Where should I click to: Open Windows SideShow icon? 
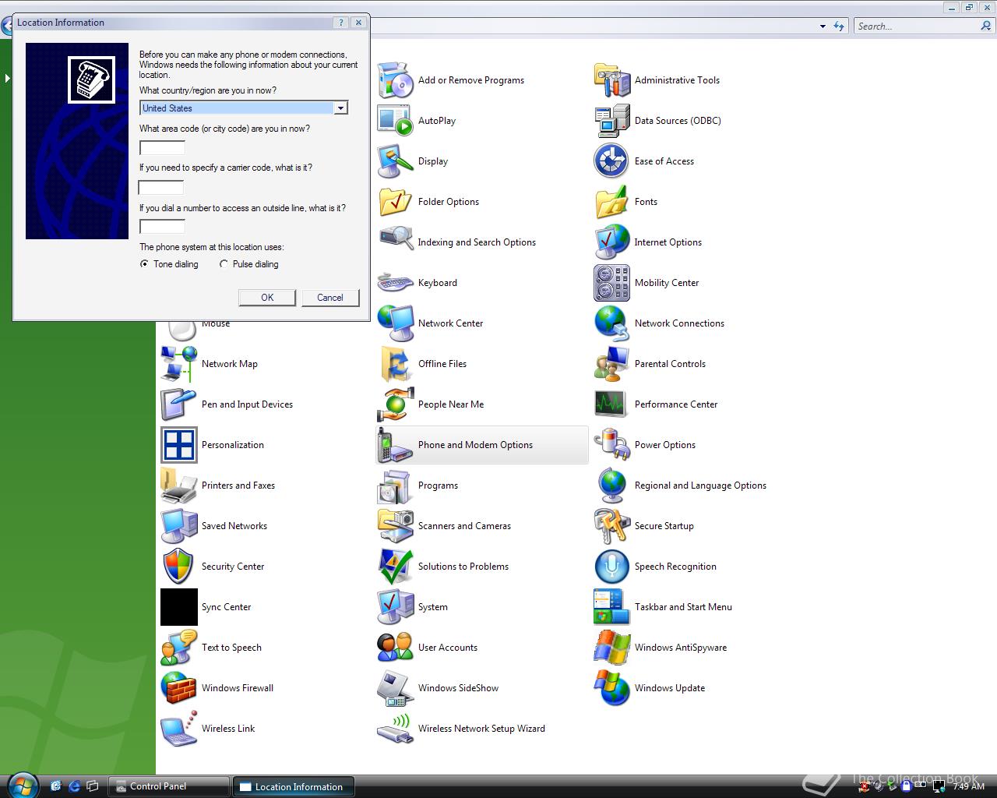396,688
